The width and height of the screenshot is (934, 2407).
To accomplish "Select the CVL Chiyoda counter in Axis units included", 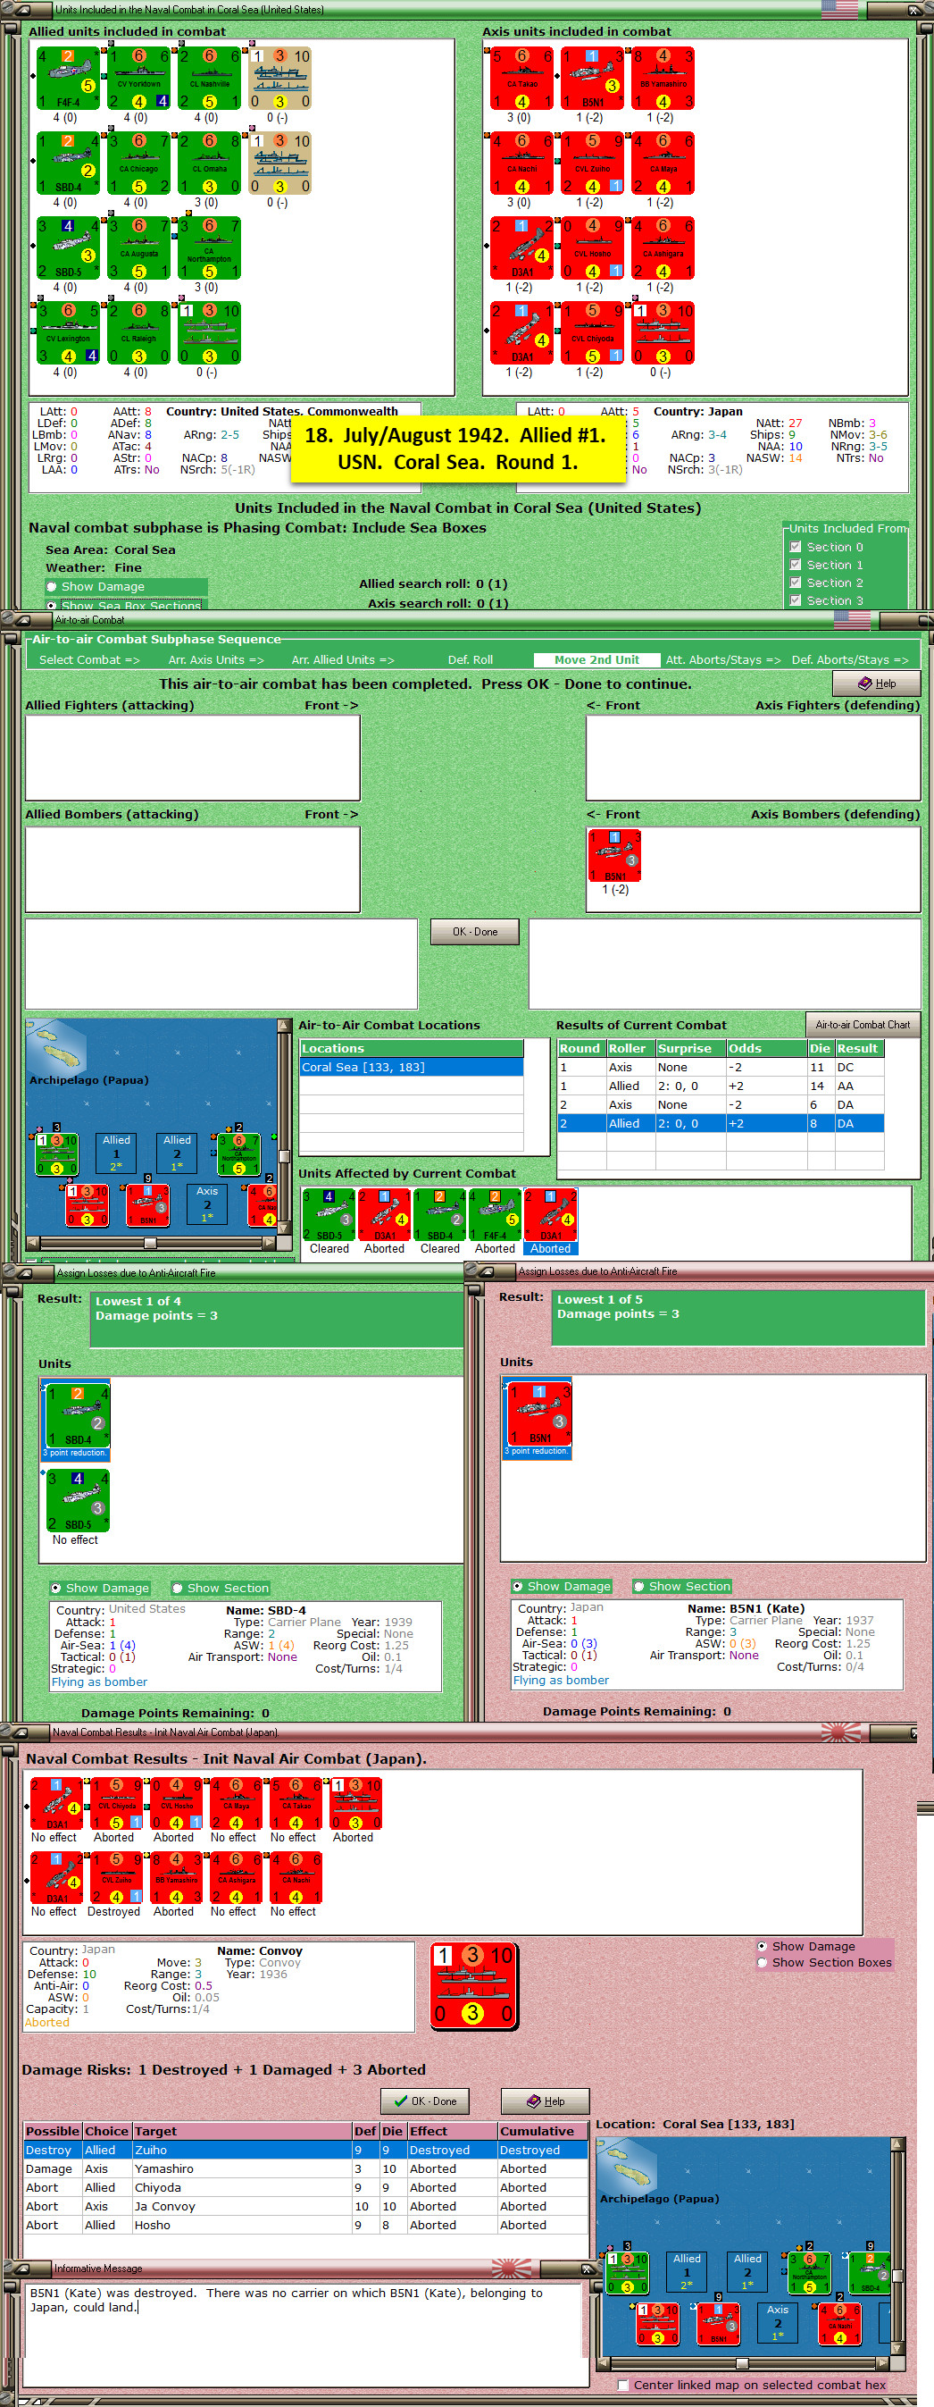I will [593, 332].
